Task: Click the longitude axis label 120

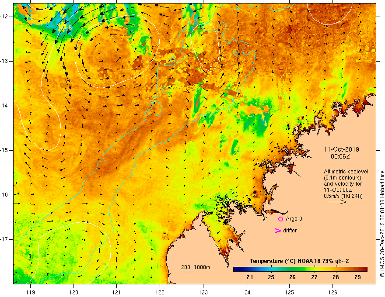Action: [73, 292]
